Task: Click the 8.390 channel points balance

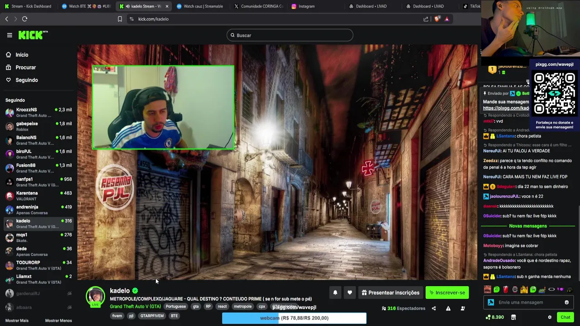Action: point(494,317)
